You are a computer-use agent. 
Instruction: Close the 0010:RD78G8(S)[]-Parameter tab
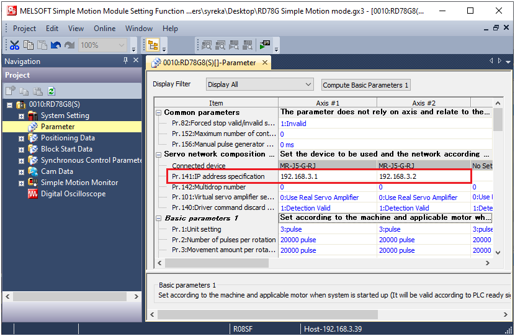click(x=265, y=62)
